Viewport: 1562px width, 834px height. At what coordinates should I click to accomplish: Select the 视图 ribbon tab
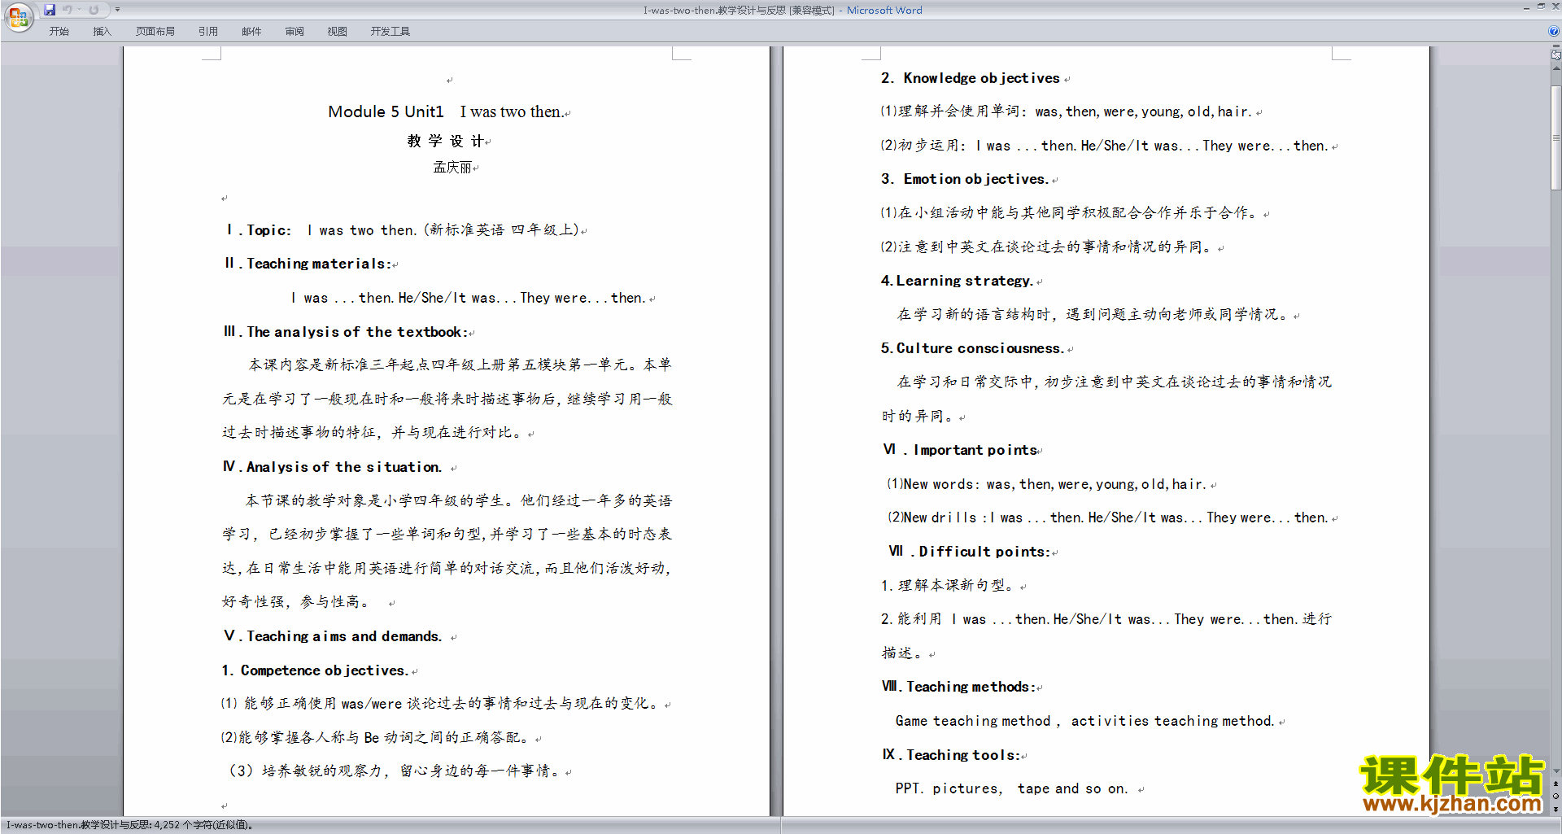pos(338,32)
